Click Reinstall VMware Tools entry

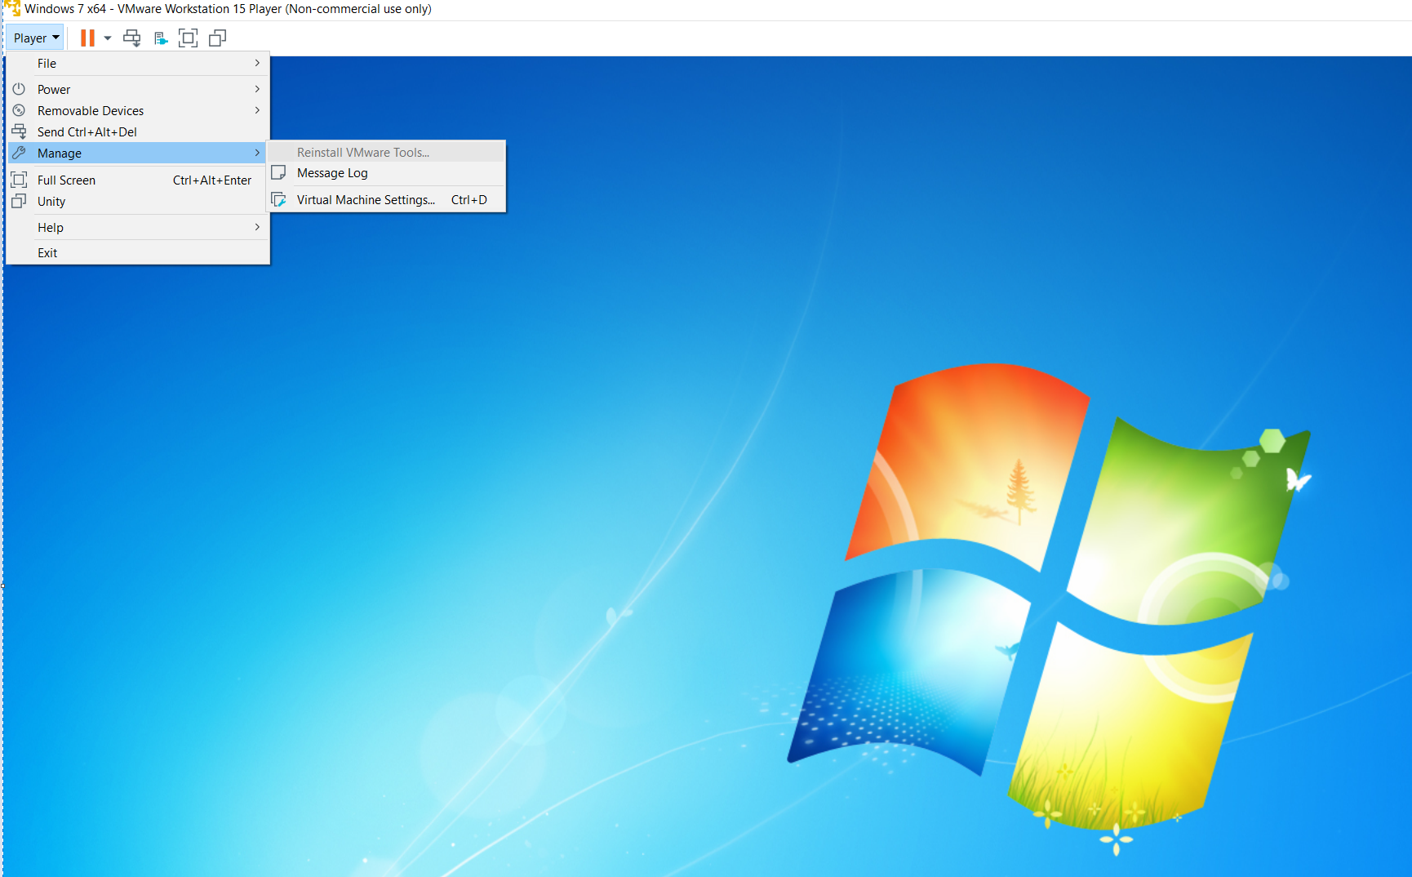coord(386,152)
